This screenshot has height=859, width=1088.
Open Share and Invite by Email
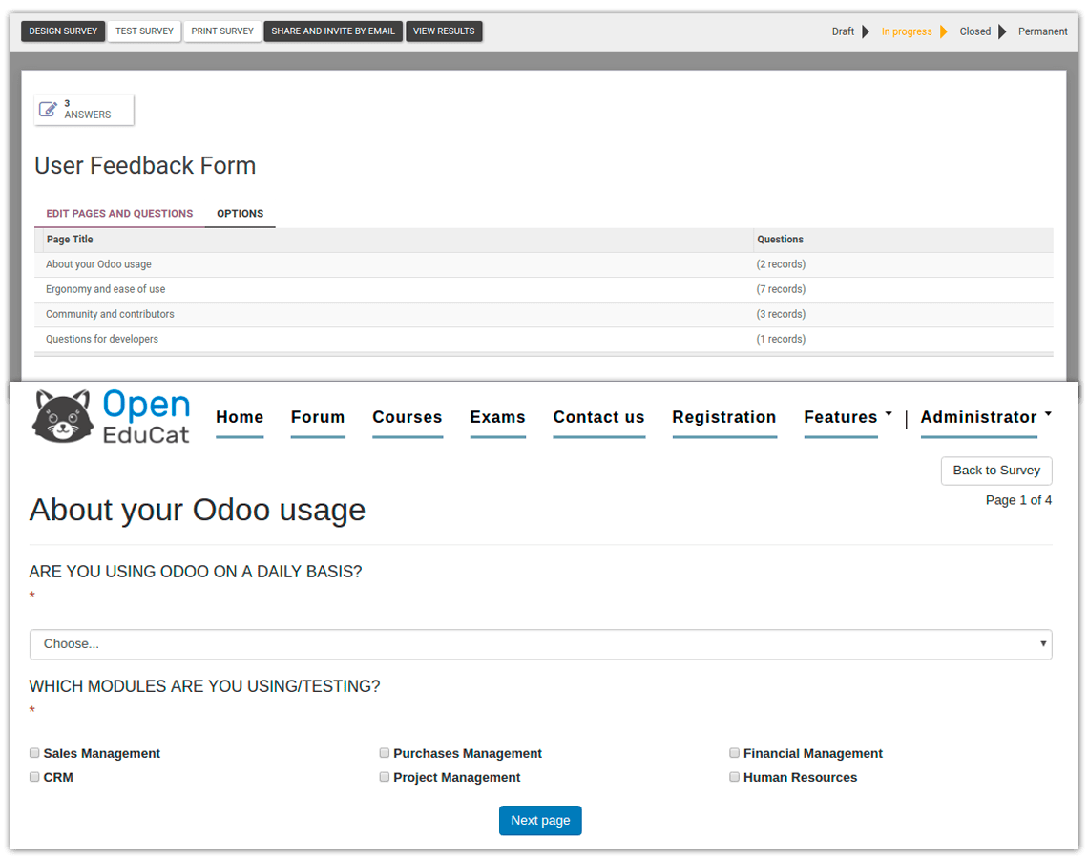coord(333,31)
